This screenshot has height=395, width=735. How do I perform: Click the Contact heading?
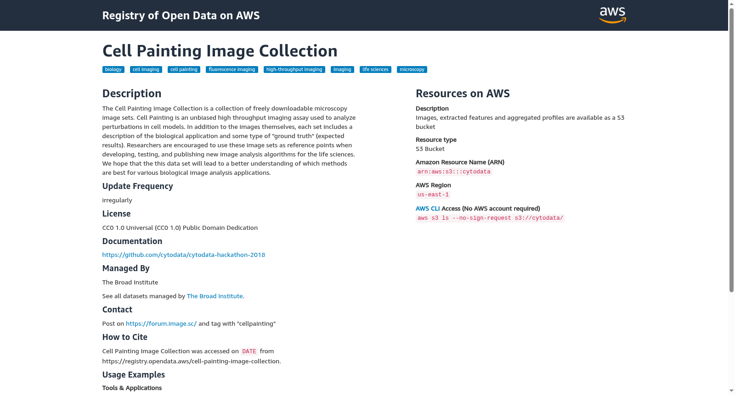tap(117, 310)
